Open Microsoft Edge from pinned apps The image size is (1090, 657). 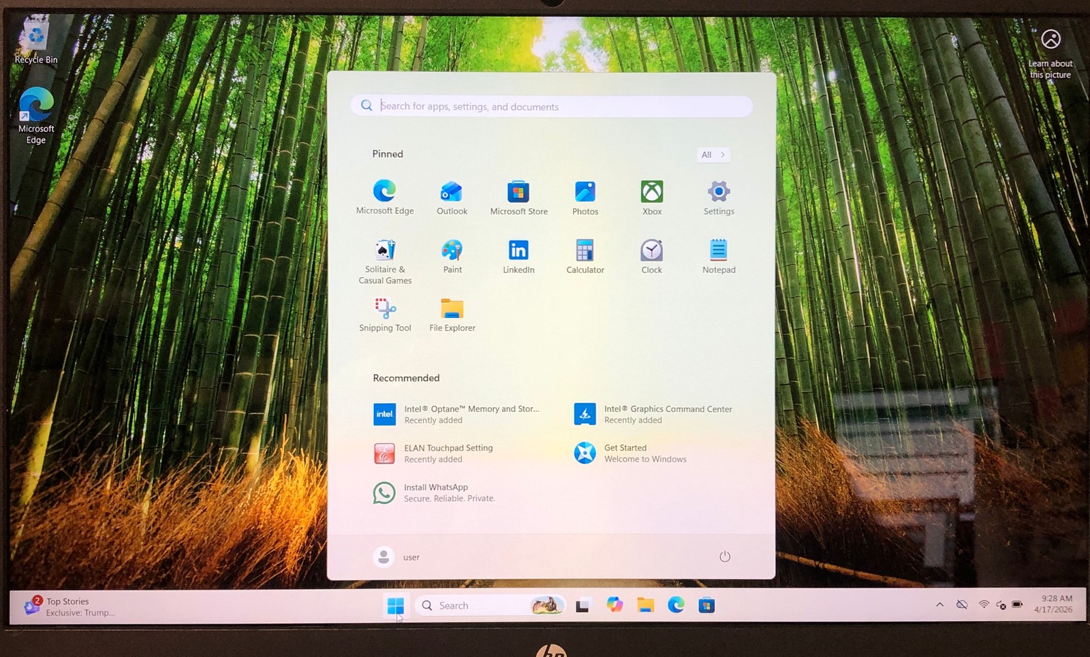[x=384, y=197]
